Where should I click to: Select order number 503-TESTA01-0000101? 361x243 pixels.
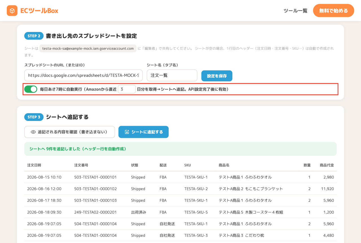(x=95, y=177)
